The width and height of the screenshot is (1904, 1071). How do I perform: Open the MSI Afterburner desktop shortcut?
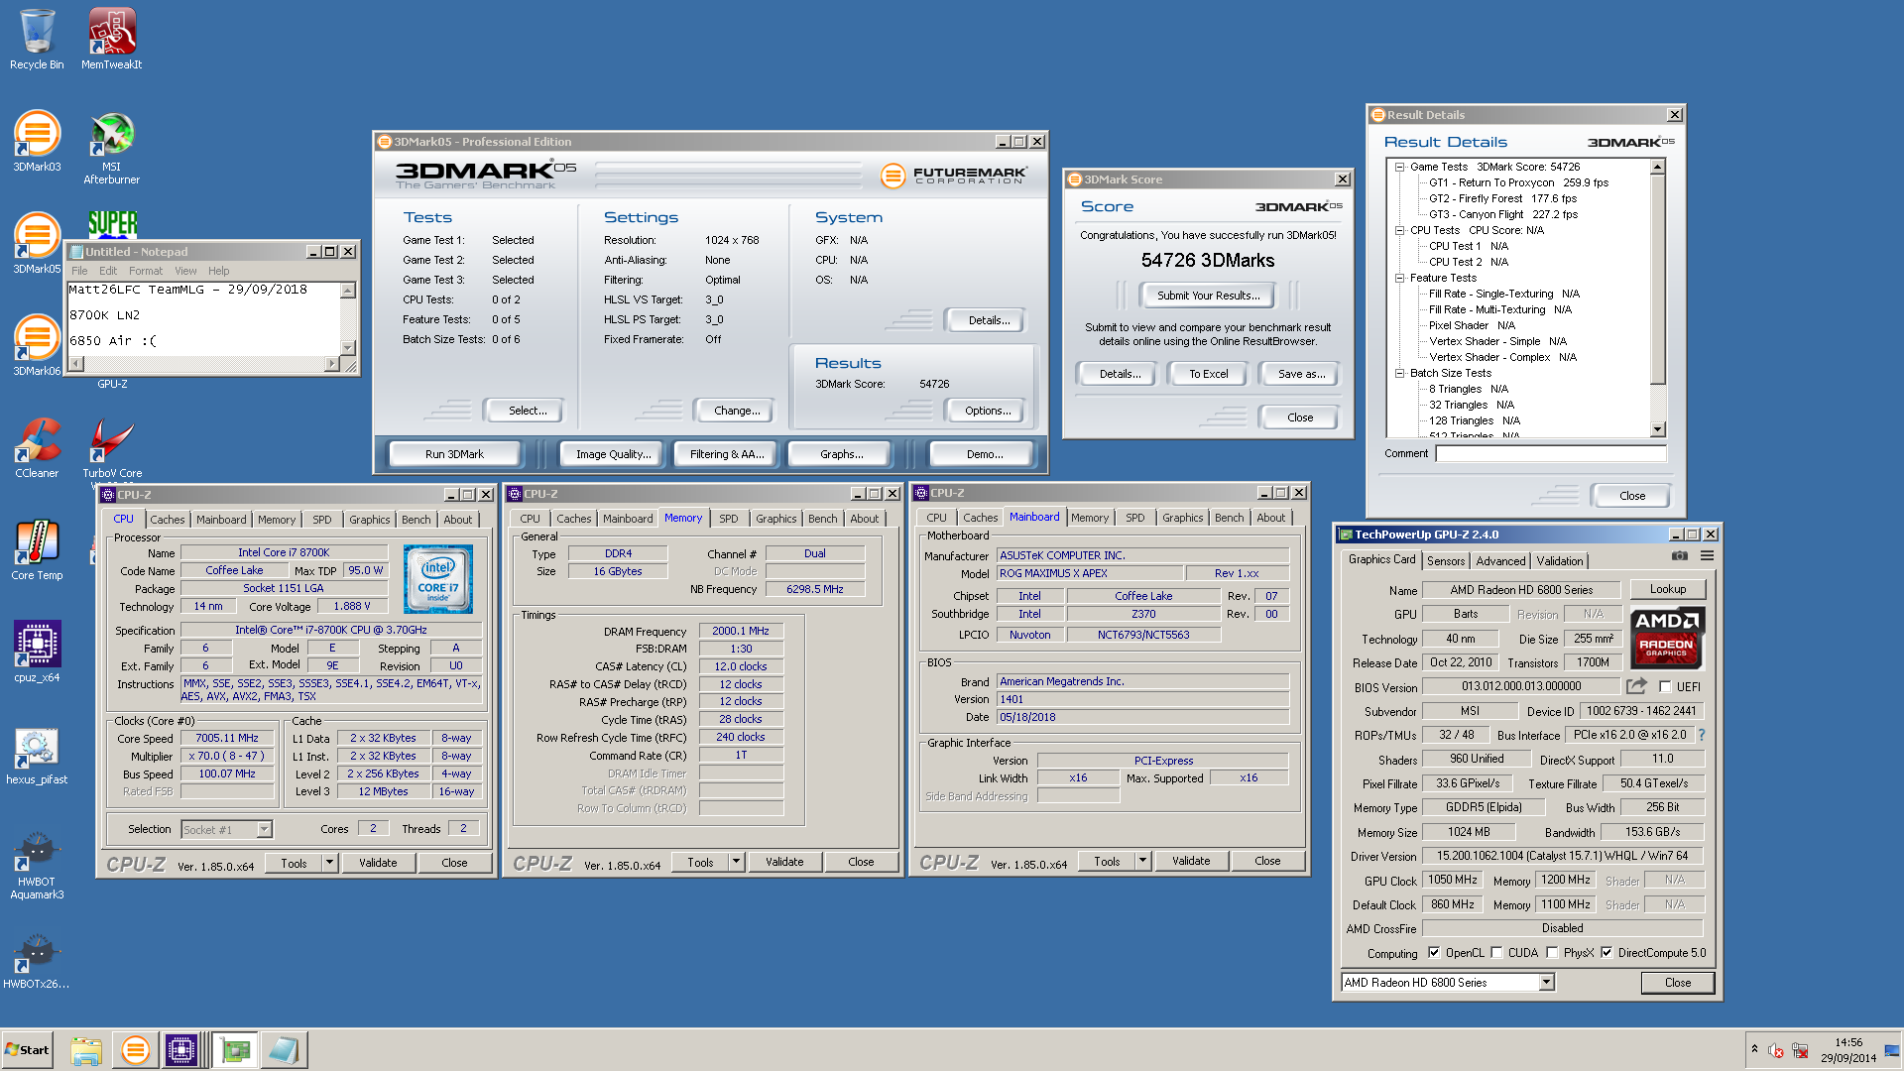[112, 149]
